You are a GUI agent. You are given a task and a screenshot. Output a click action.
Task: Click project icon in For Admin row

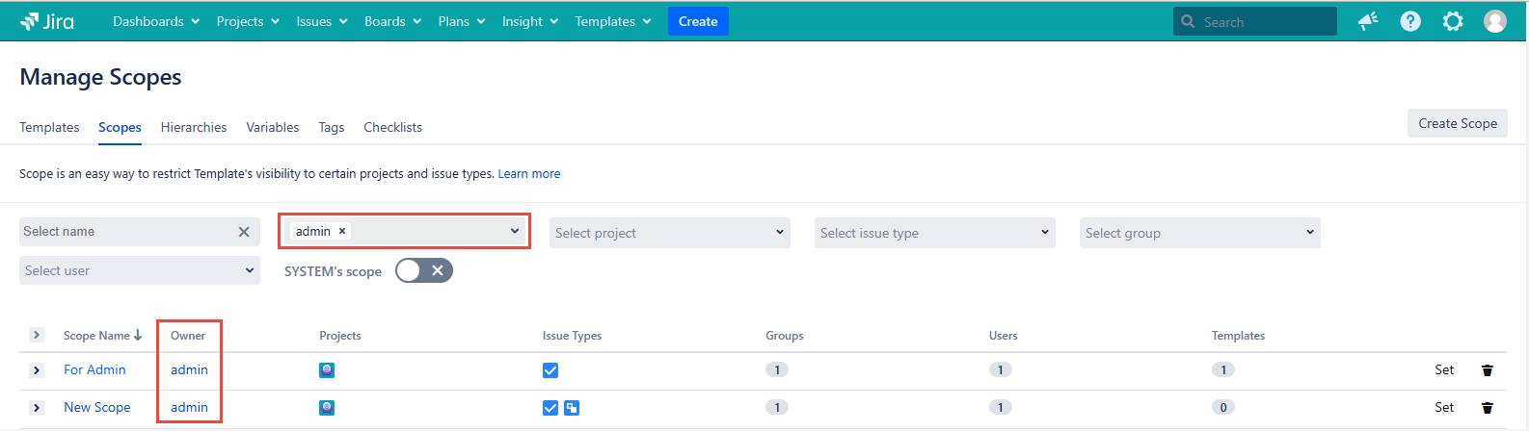point(327,370)
